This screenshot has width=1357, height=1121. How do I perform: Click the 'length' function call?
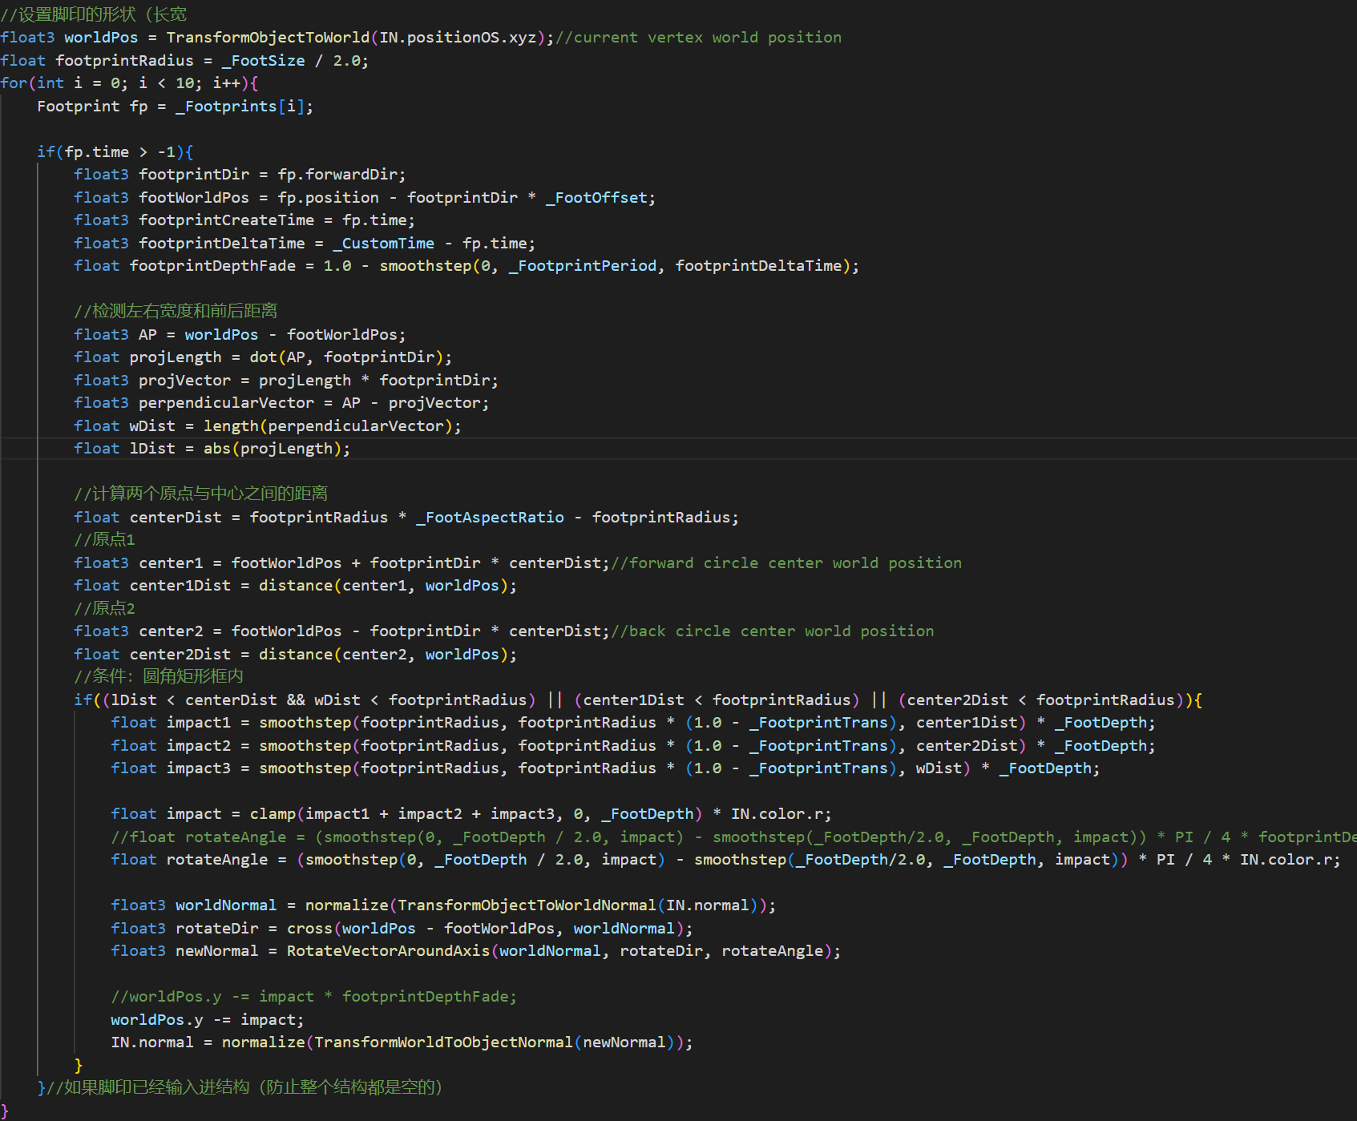click(231, 426)
